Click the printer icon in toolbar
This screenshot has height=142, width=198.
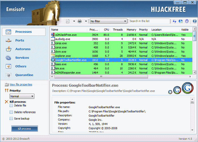point(80,21)
